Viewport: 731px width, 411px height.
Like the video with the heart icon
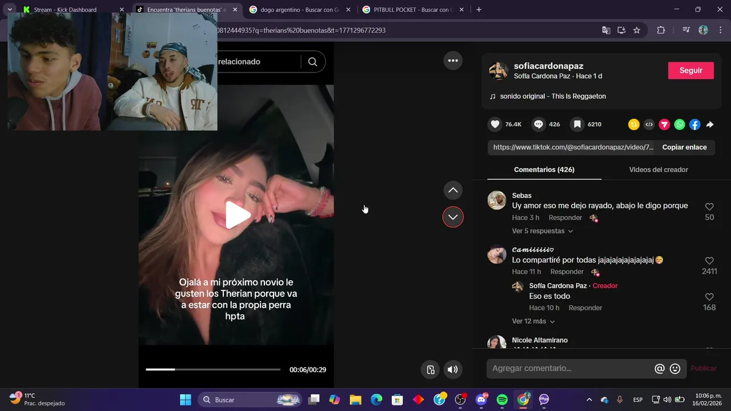pyautogui.click(x=495, y=124)
